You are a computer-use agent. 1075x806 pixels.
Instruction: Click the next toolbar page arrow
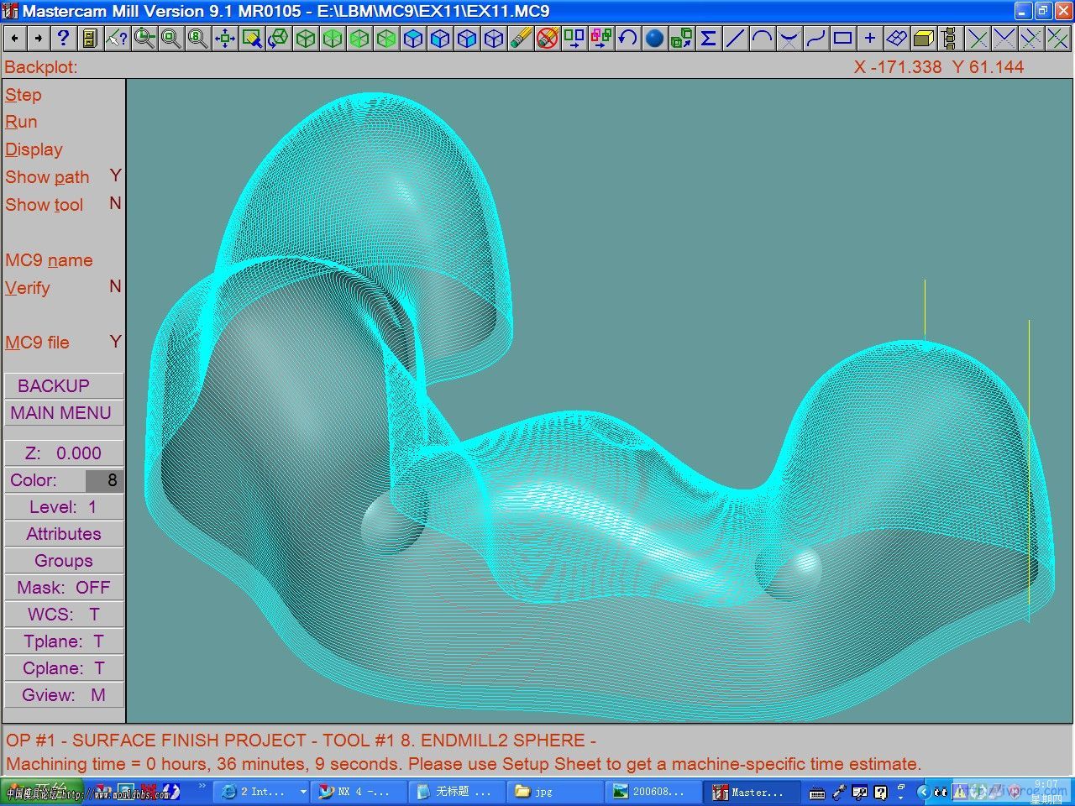[x=39, y=39]
